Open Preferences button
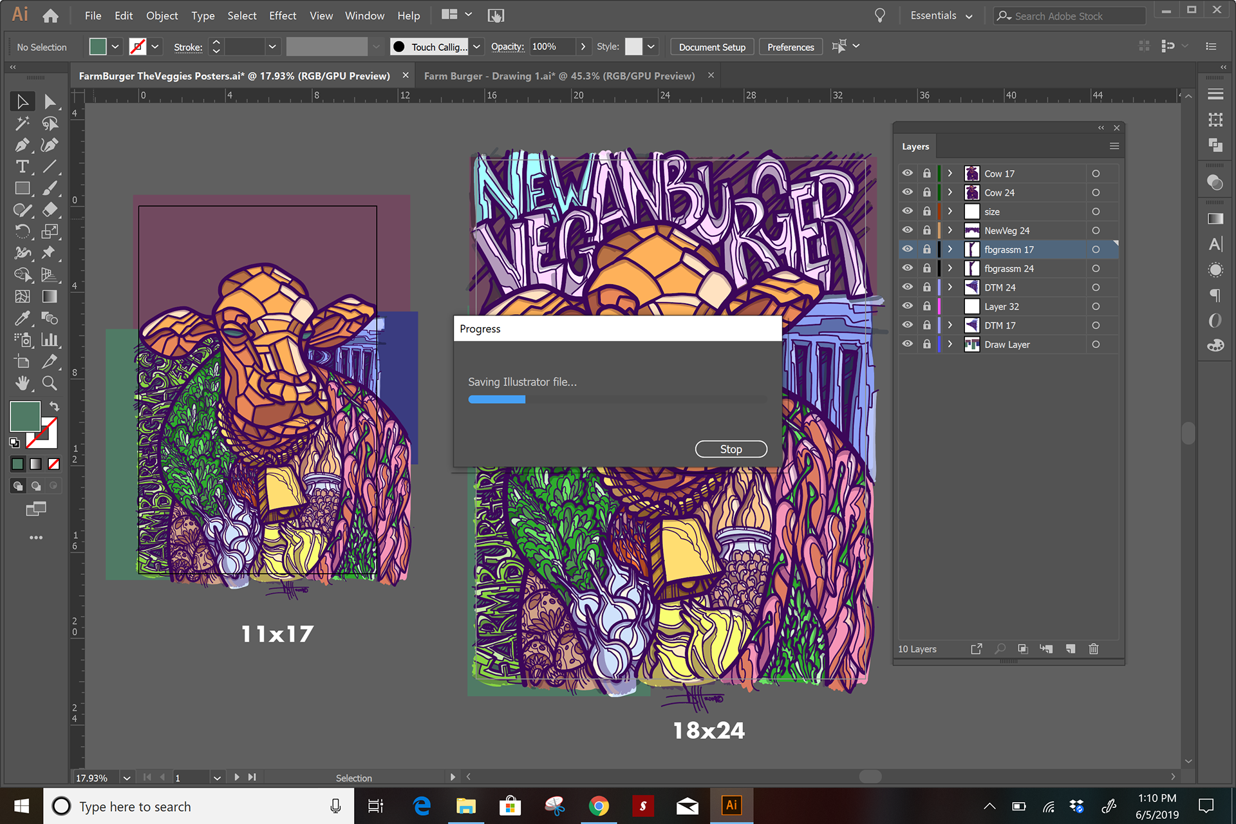Screen dimensions: 1236x824 791,47
